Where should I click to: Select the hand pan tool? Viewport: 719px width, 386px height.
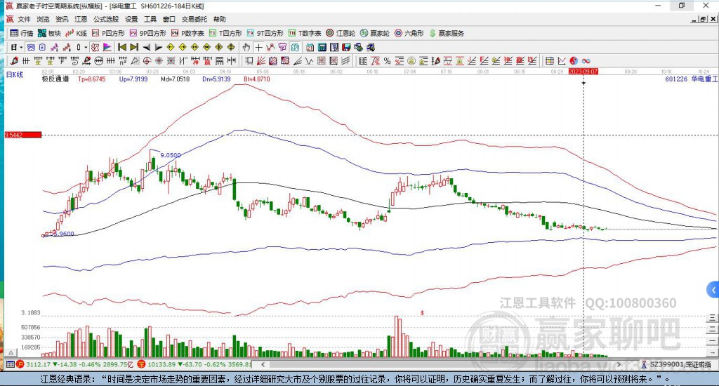point(246,47)
